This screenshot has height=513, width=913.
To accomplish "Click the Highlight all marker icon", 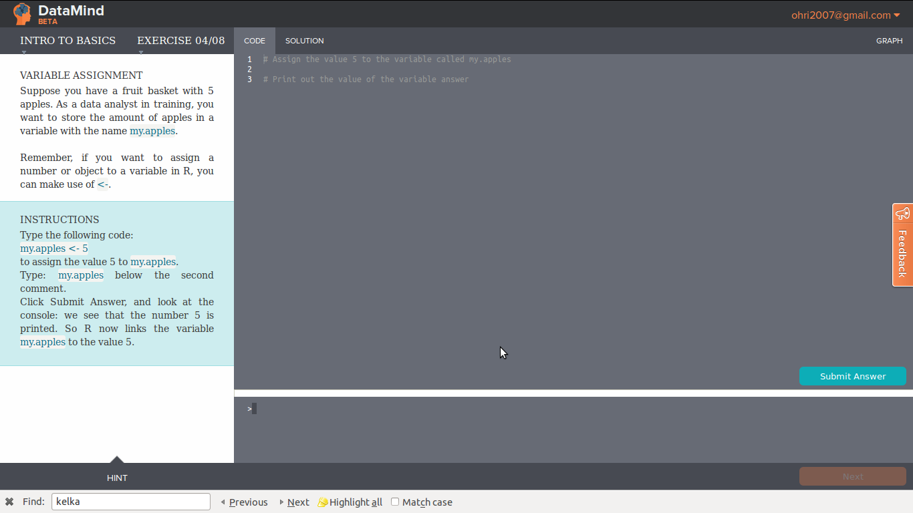I will pos(323,502).
